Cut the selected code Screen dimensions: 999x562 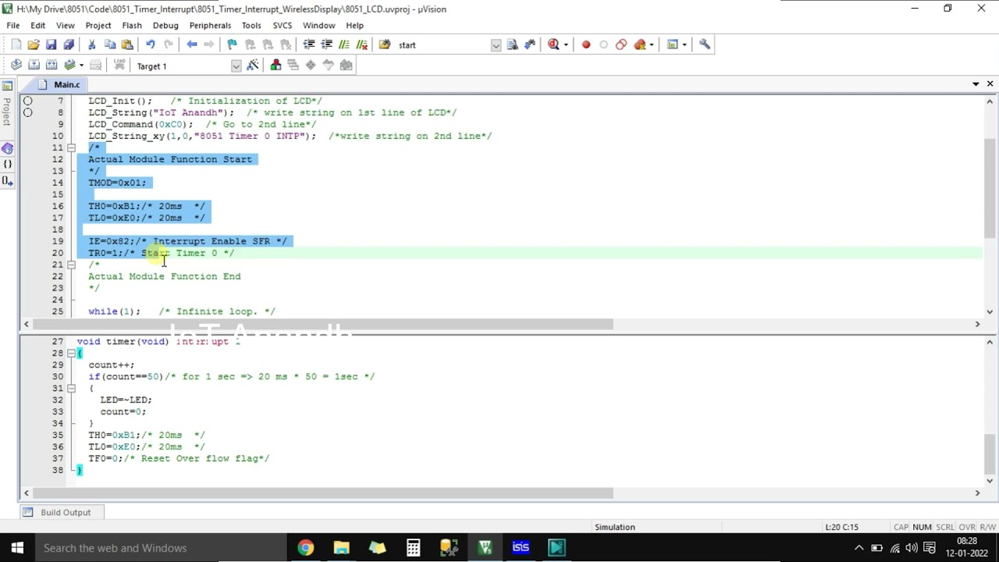coord(92,44)
